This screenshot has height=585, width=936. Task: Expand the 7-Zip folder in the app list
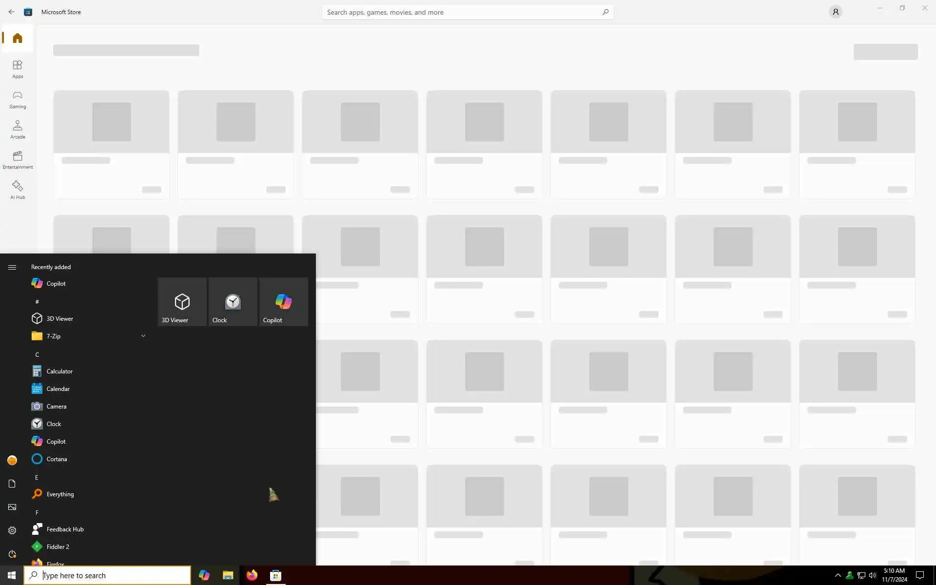click(x=143, y=336)
